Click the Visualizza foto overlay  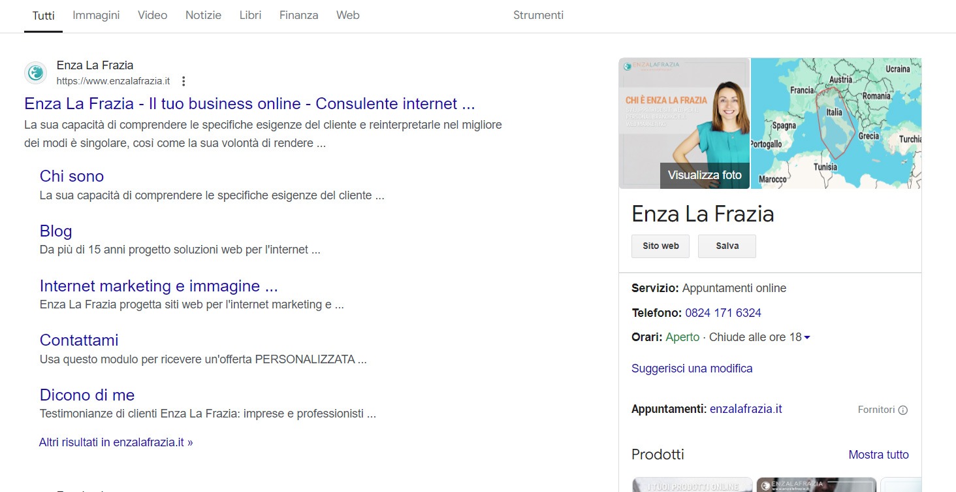pos(705,175)
